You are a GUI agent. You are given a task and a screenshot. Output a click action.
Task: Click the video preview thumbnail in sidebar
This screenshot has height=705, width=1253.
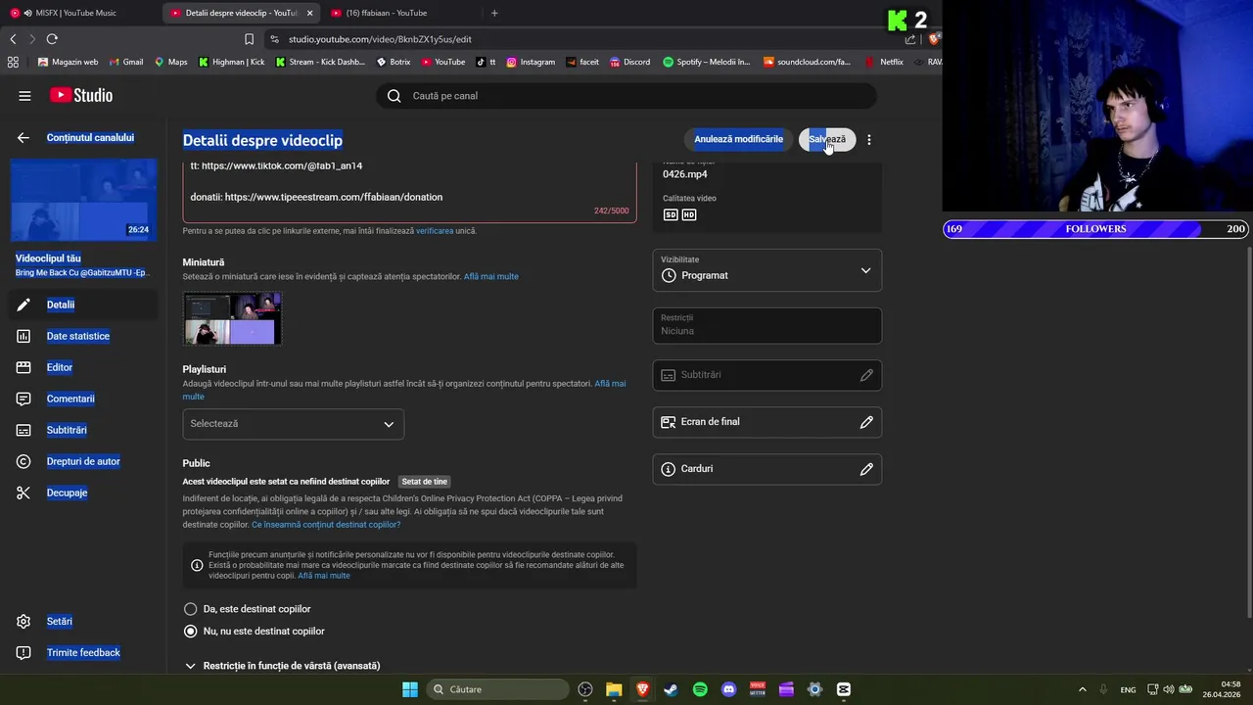(x=83, y=200)
